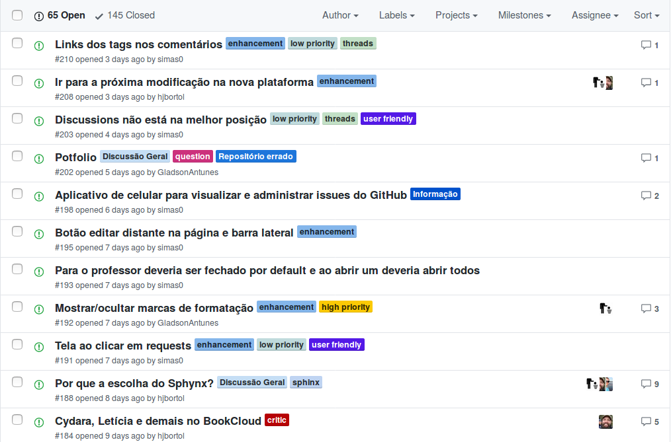Select issue Links dos tags nos comentários
This screenshot has height=442, width=671.
[x=17, y=43]
